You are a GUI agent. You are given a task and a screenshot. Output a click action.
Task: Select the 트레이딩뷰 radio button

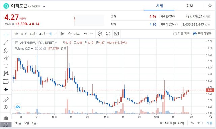(x=195, y=34)
